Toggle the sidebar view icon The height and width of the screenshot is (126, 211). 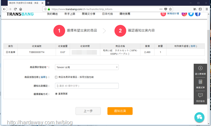(200, 9)
